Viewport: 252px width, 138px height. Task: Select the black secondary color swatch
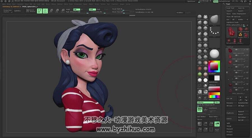[211, 78]
